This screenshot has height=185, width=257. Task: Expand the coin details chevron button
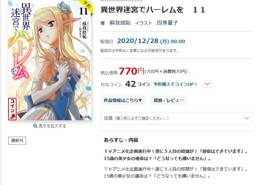tap(207, 84)
